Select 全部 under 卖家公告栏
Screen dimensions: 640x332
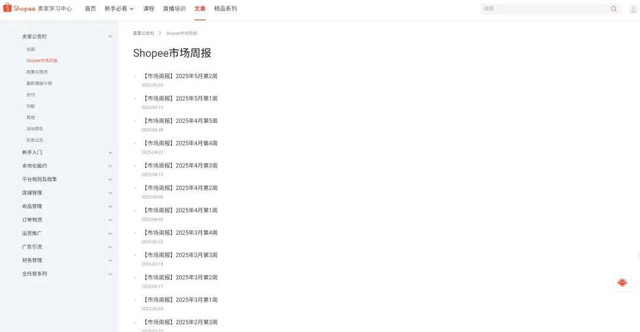(31, 49)
